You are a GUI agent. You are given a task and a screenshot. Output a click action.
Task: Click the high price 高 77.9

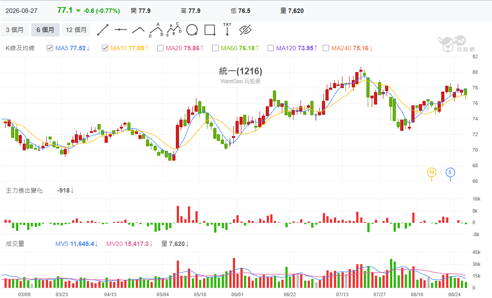click(x=191, y=11)
